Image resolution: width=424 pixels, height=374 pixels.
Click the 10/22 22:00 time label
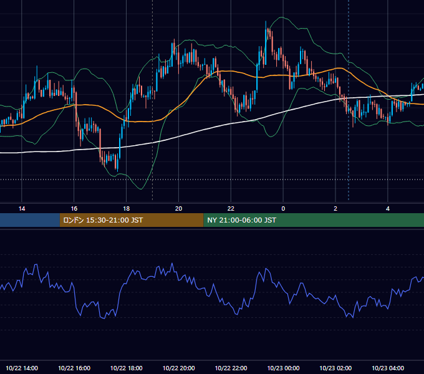(x=231, y=368)
